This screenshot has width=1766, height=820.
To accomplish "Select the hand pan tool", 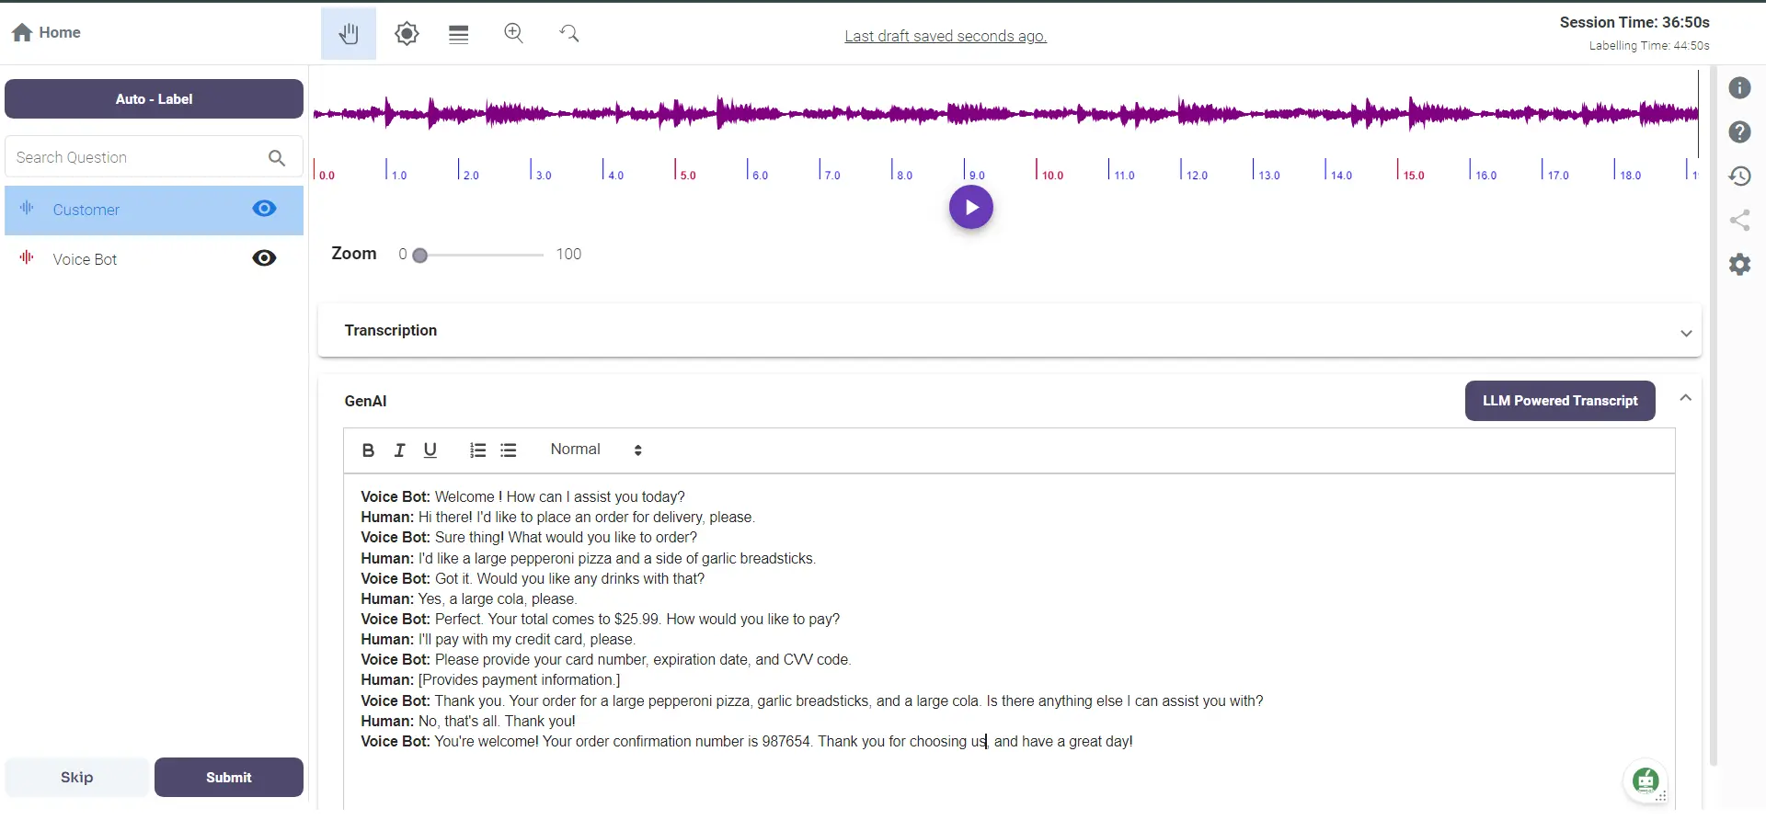I will 348,34.
